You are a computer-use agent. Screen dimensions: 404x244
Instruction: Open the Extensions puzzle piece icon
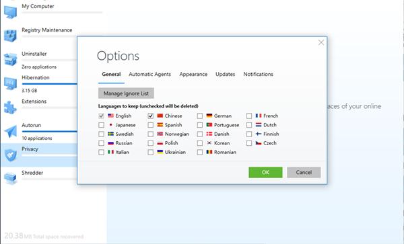coord(10,107)
